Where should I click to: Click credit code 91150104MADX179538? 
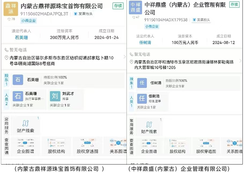point(166,20)
